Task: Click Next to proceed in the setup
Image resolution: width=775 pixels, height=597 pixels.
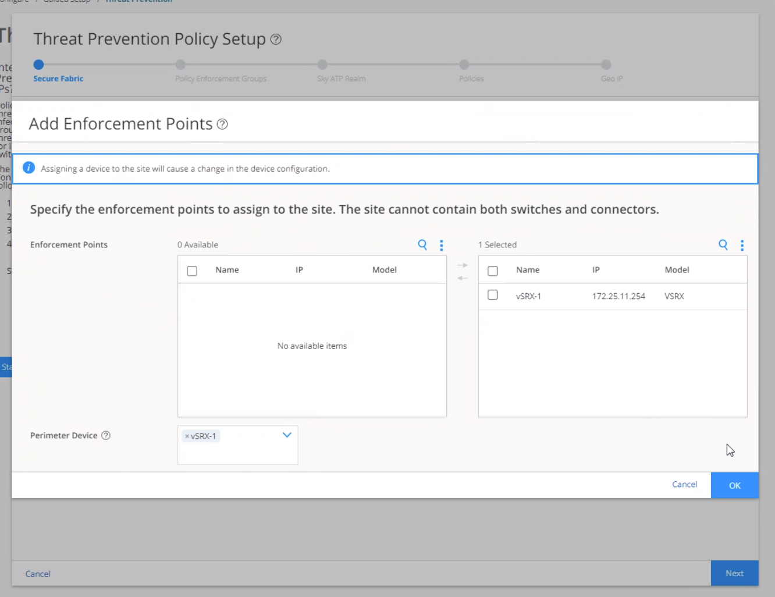Action: pyautogui.click(x=734, y=573)
